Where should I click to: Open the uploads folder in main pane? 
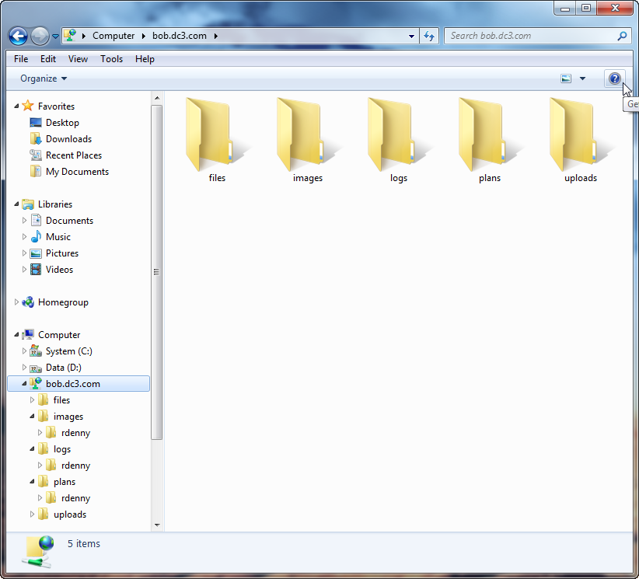(581, 141)
